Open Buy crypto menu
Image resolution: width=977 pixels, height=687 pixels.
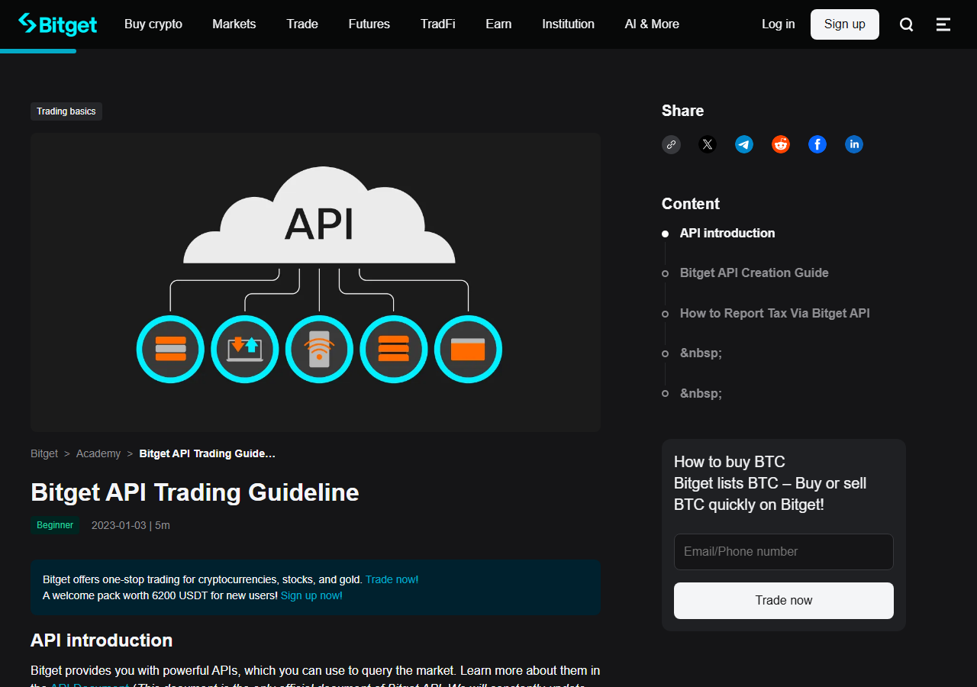click(153, 24)
